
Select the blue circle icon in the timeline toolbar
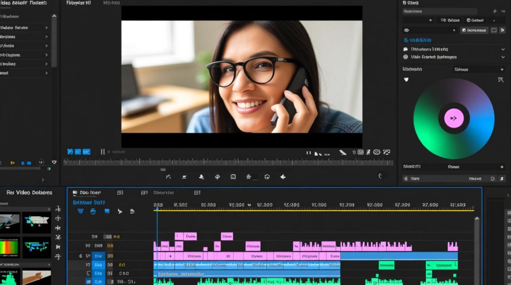click(x=93, y=211)
